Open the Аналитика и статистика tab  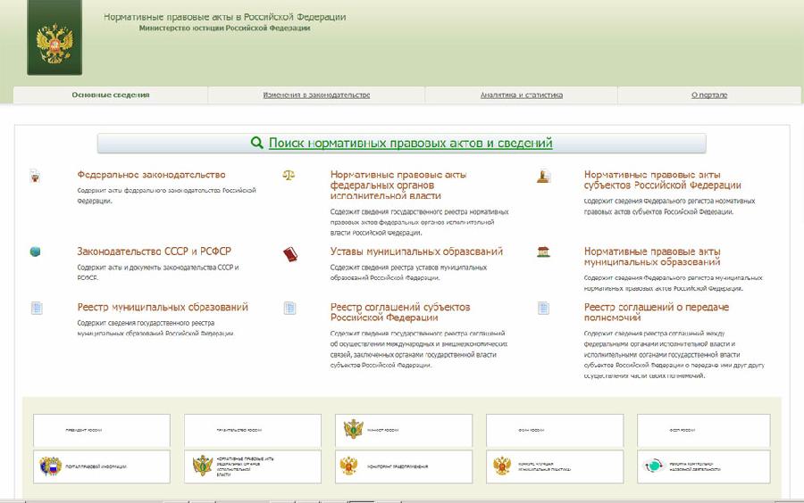point(522,95)
